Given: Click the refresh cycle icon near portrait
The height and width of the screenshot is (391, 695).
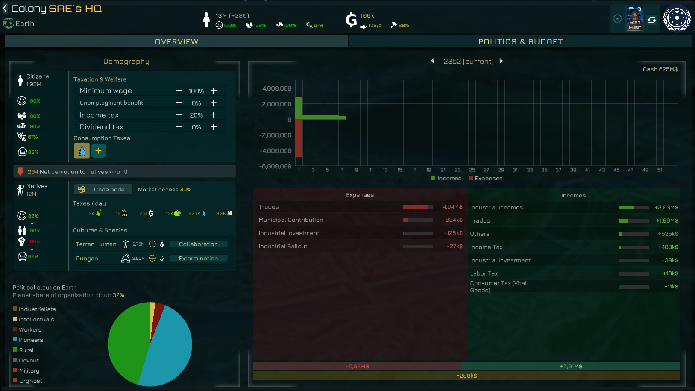Looking at the screenshot, I should [652, 20].
